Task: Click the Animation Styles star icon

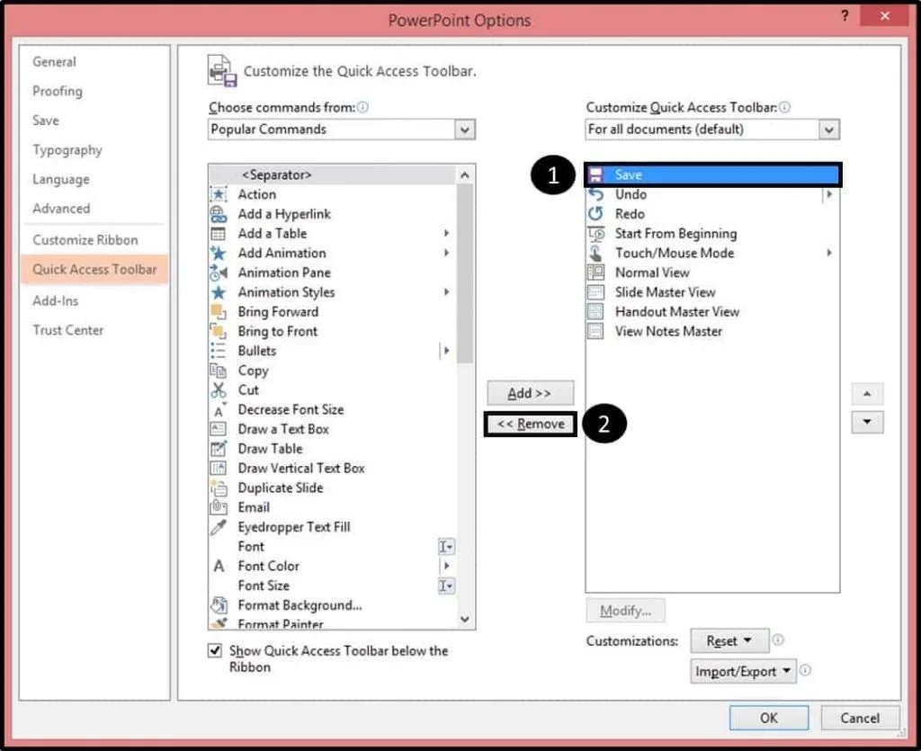Action: coord(218,292)
